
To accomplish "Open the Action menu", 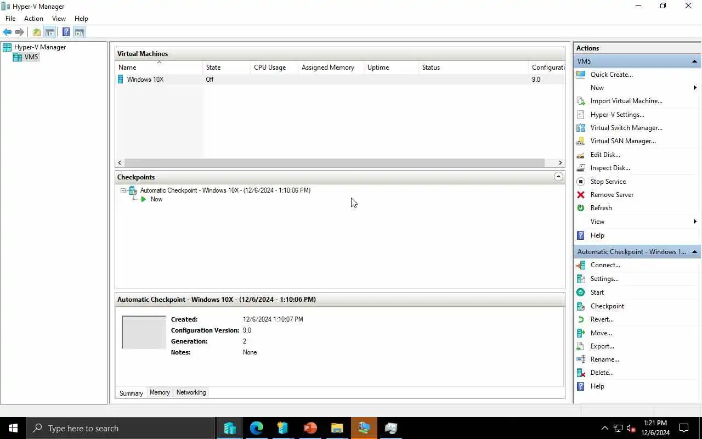I will [33, 19].
